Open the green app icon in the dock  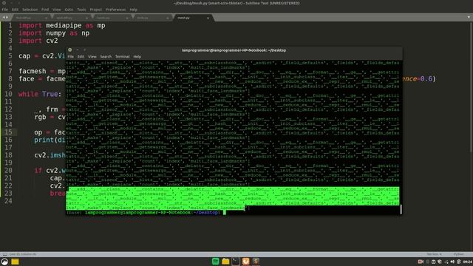[215, 262]
